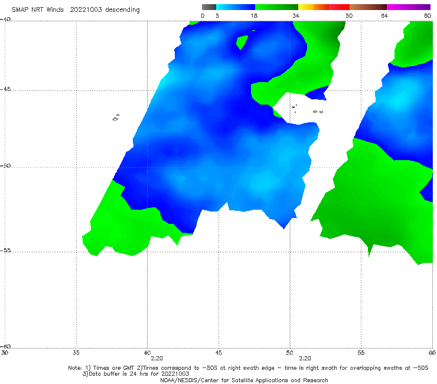Click the color bar label '50'

coord(349,15)
